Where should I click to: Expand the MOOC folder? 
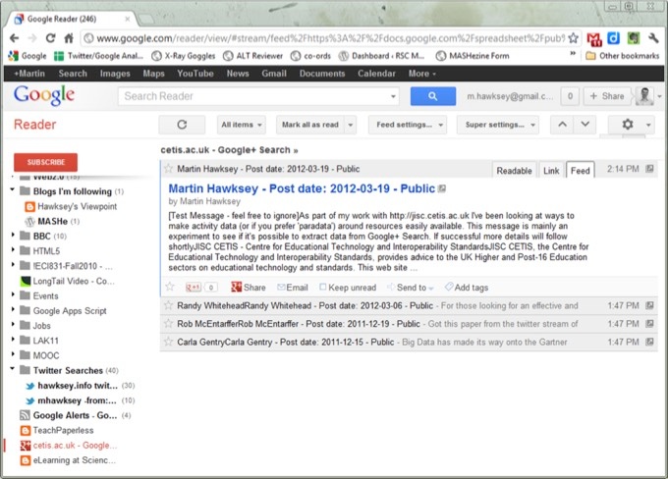coord(13,354)
